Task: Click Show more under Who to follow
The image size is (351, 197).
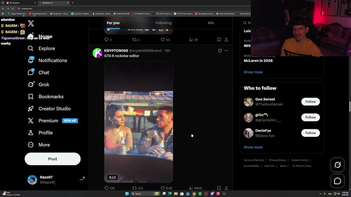Action: pos(253,147)
